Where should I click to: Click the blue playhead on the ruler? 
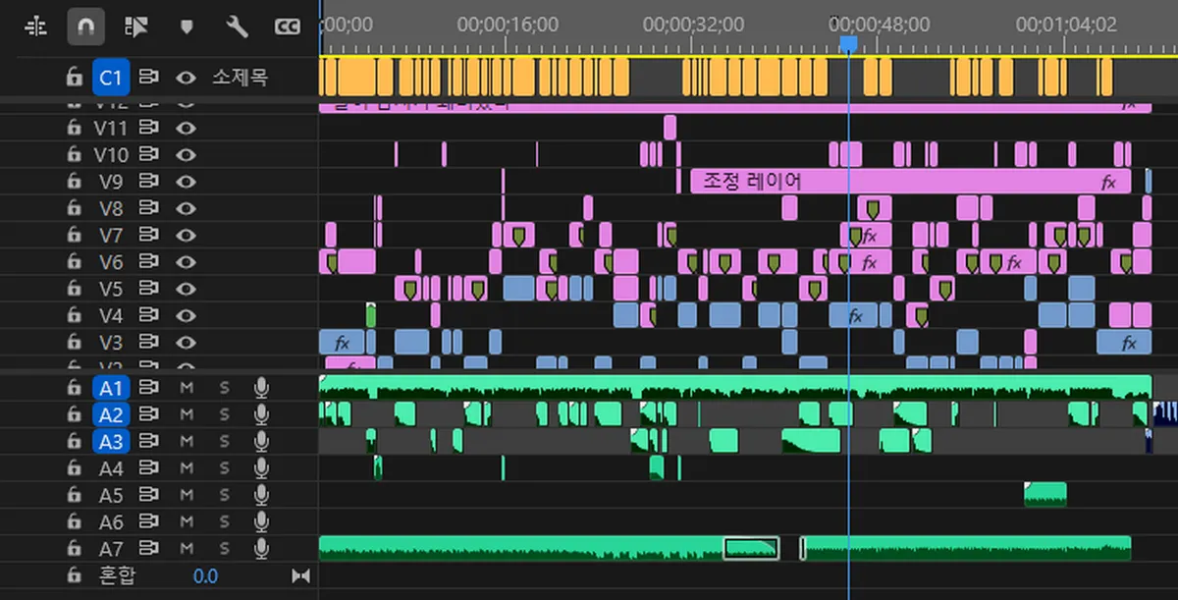[x=849, y=43]
